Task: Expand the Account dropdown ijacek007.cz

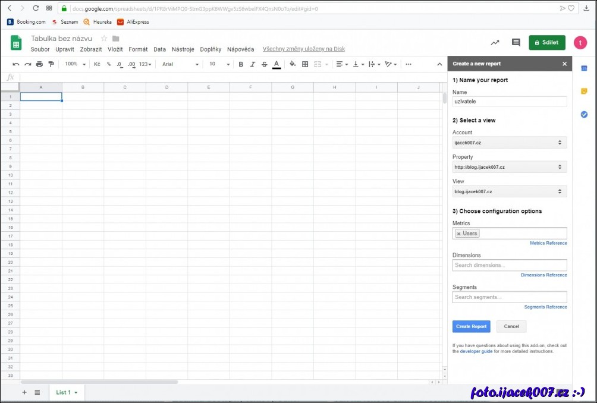Action: (509, 143)
